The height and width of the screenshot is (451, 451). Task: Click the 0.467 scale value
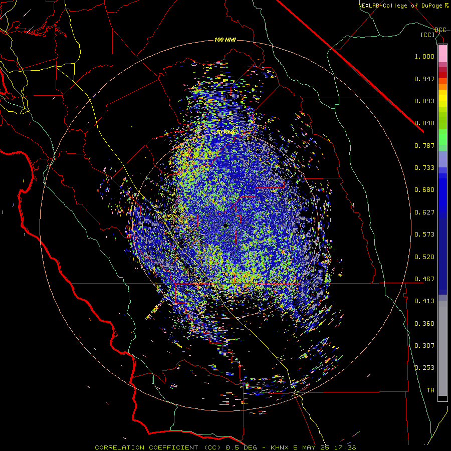pos(424,279)
